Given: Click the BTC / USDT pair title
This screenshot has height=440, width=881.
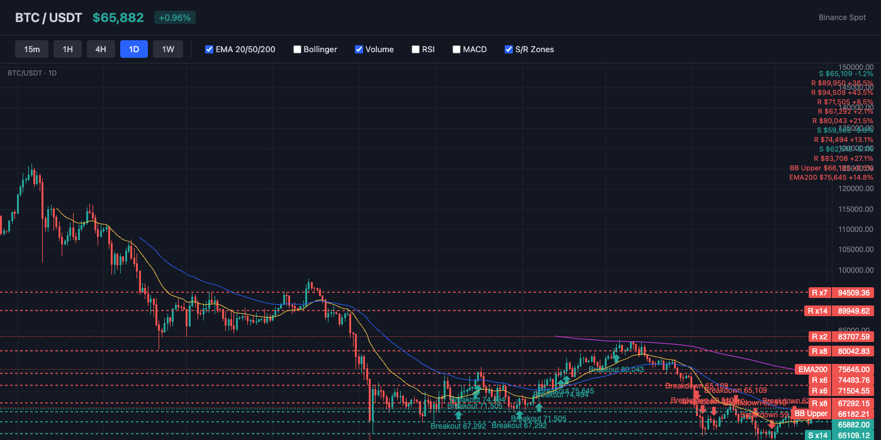Looking at the screenshot, I should click(48, 18).
